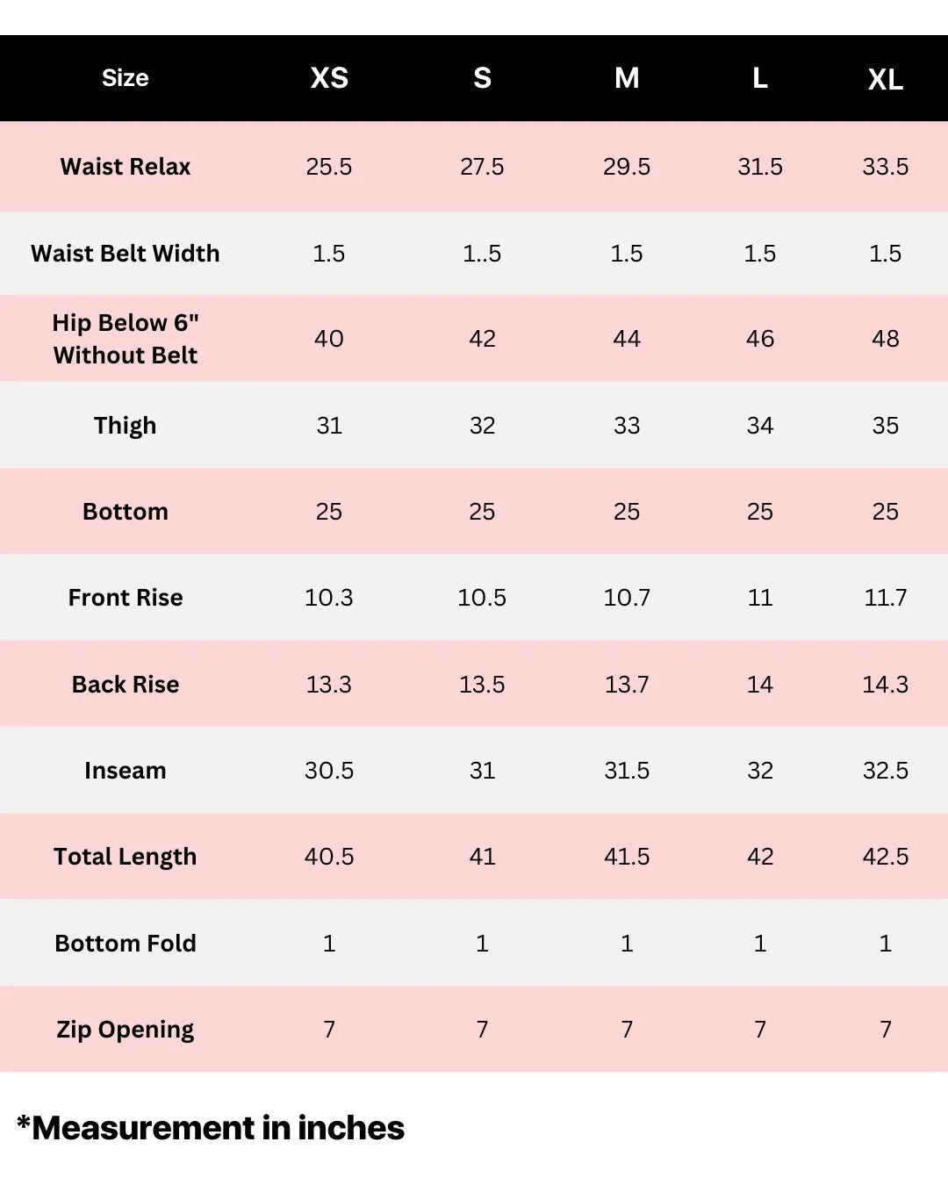Click the Inseam value 30.5 for XS
This screenshot has height=1185, width=948.
329,771
